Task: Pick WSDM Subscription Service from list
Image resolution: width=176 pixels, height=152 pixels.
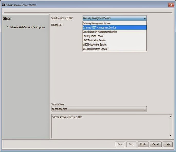Action: 115,49
